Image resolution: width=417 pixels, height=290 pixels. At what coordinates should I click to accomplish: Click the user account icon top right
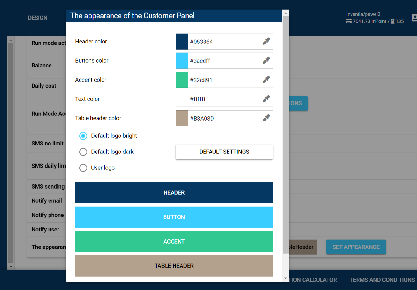point(414,18)
